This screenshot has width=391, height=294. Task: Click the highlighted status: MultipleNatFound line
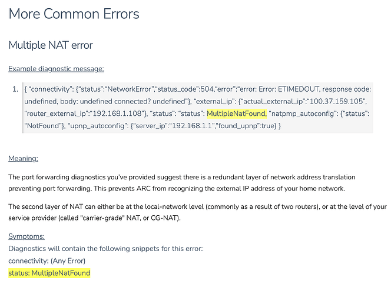[49, 273]
